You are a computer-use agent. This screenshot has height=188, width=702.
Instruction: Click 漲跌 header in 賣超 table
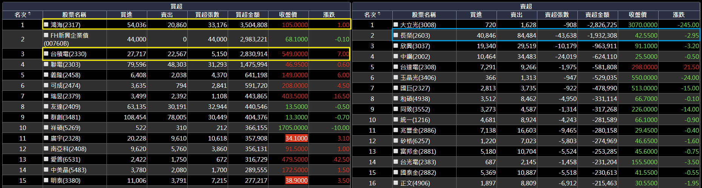coord(679,15)
